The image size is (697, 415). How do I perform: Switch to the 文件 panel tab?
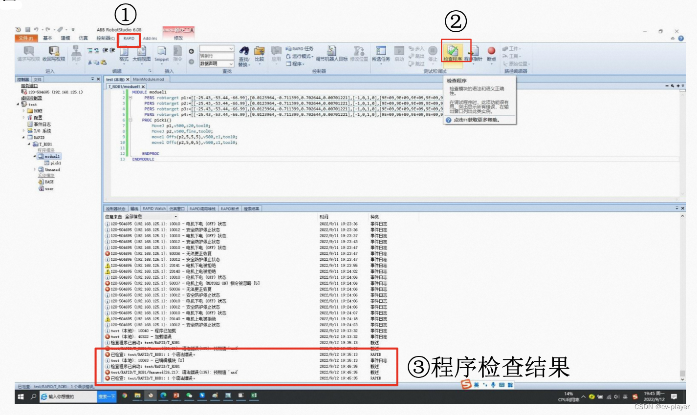click(x=38, y=79)
